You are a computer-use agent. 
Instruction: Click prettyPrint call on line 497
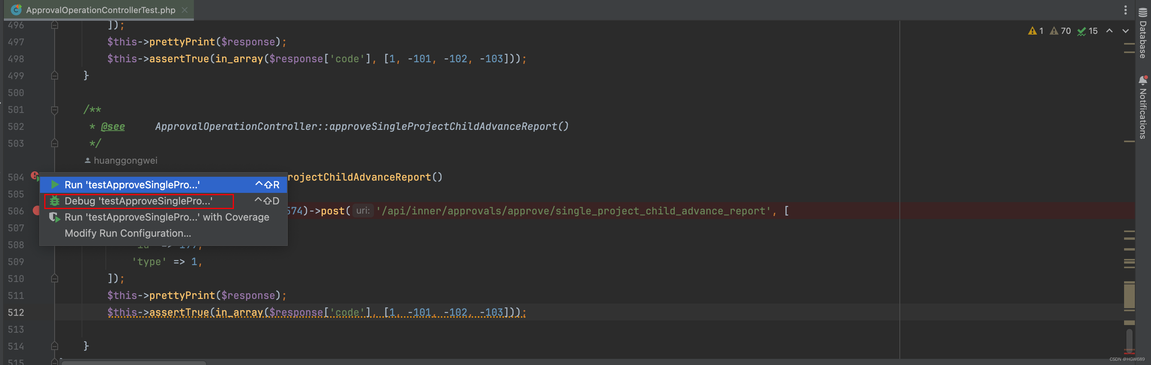tap(182, 42)
